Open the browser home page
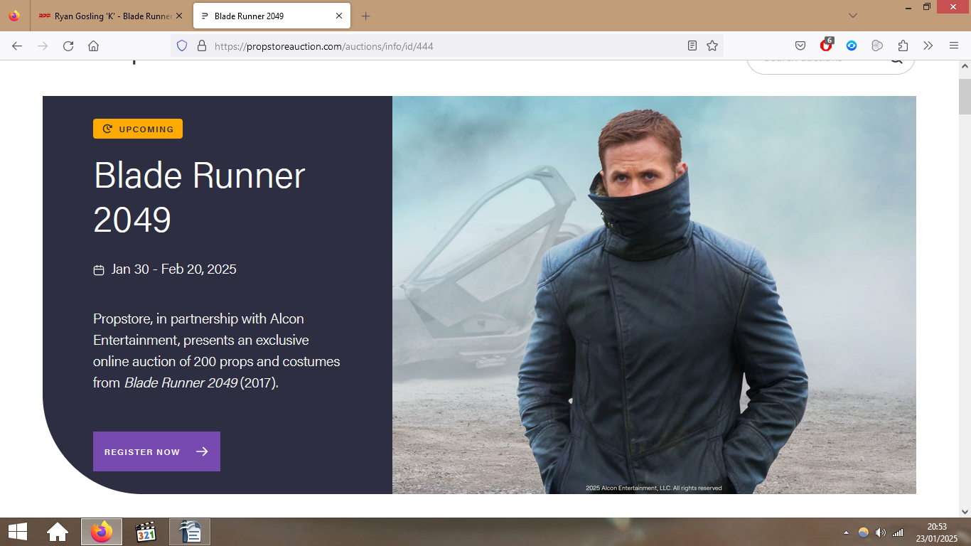 point(93,45)
